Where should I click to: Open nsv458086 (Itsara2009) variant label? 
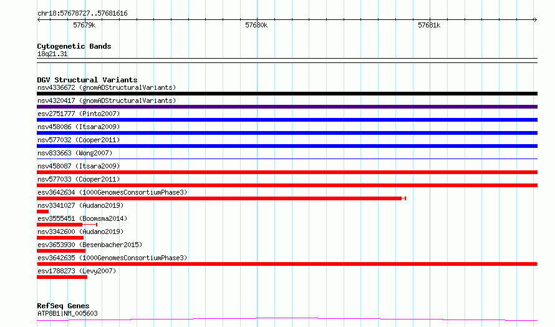tap(79, 127)
